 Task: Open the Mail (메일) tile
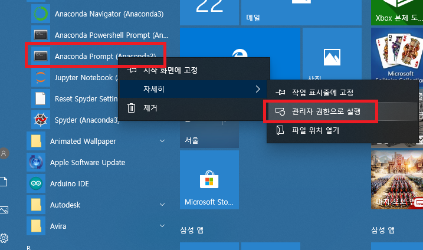[301, 12]
